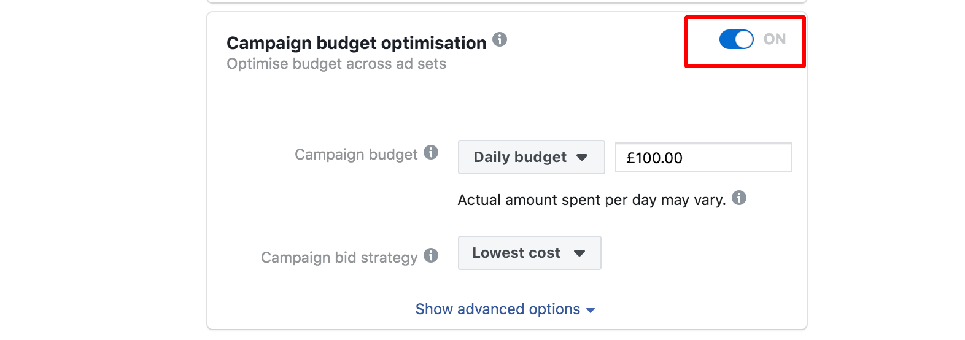965x340 pixels.
Task: Click the Campaign budget field label
Action: click(x=355, y=155)
